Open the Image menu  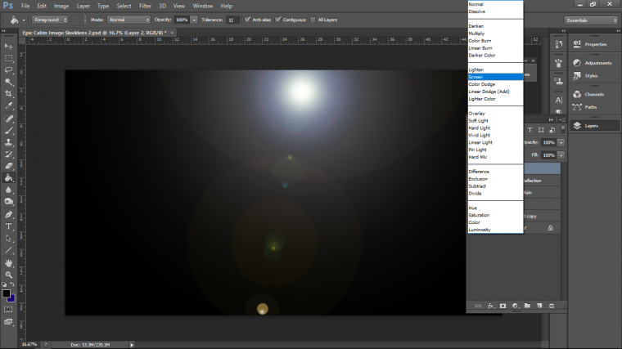(61, 6)
